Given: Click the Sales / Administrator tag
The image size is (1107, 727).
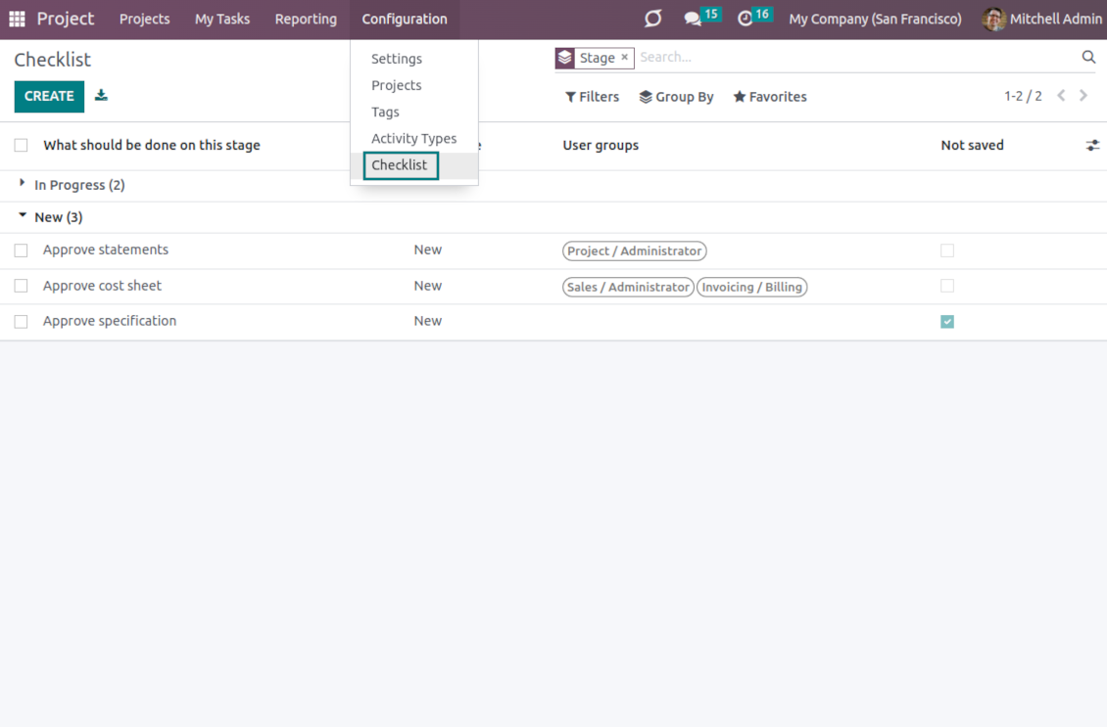Looking at the screenshot, I should pyautogui.click(x=628, y=287).
